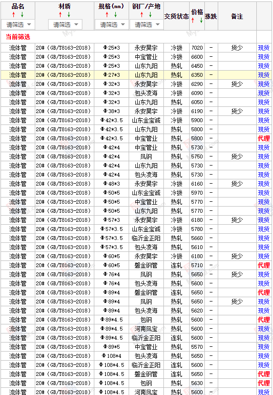The image size is (273, 395).
Task: Click 现货 link for 永安昊宇 Φ25*3 row
Action: tap(263, 48)
